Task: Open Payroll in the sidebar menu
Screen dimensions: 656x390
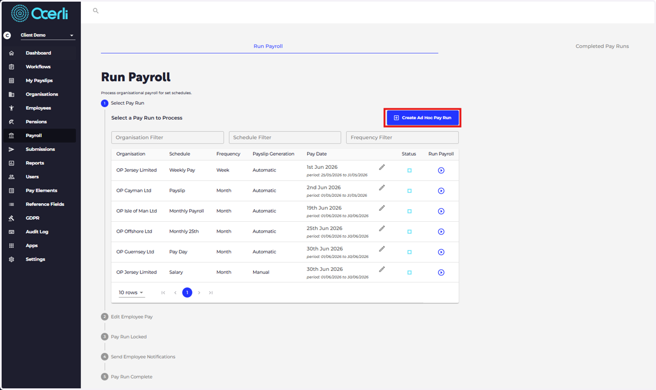Action: [x=39, y=135]
